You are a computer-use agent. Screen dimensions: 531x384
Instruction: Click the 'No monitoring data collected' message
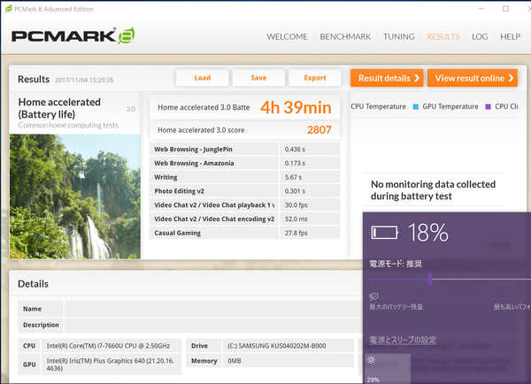(x=433, y=190)
